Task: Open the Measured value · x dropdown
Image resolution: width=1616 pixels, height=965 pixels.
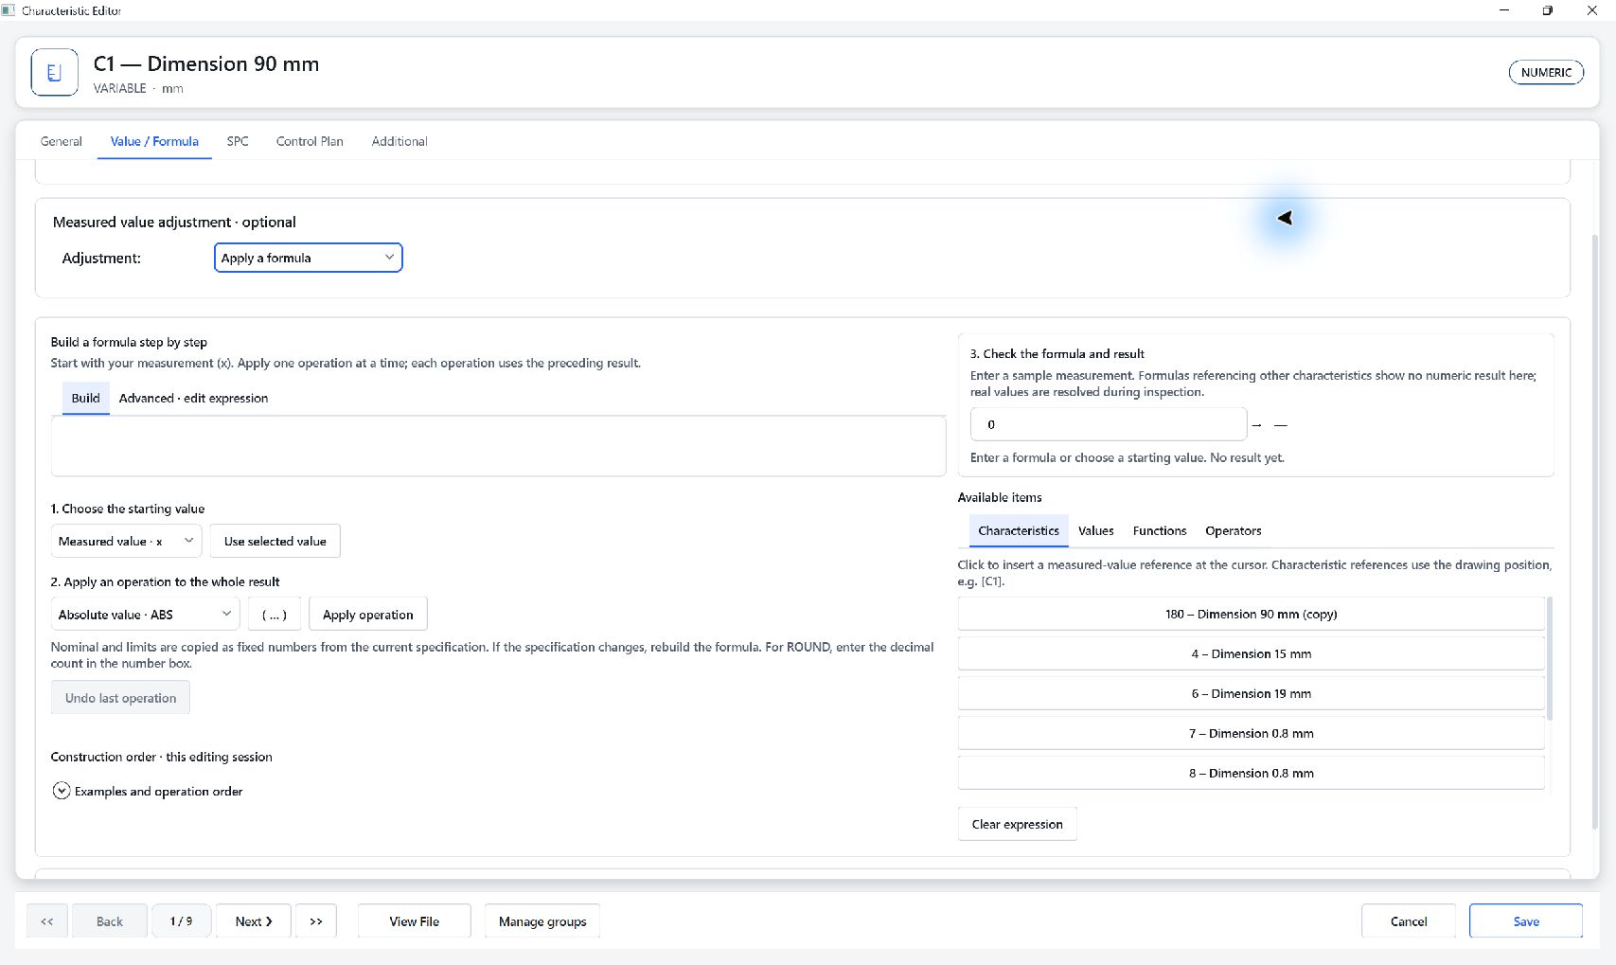Action: [x=126, y=541]
